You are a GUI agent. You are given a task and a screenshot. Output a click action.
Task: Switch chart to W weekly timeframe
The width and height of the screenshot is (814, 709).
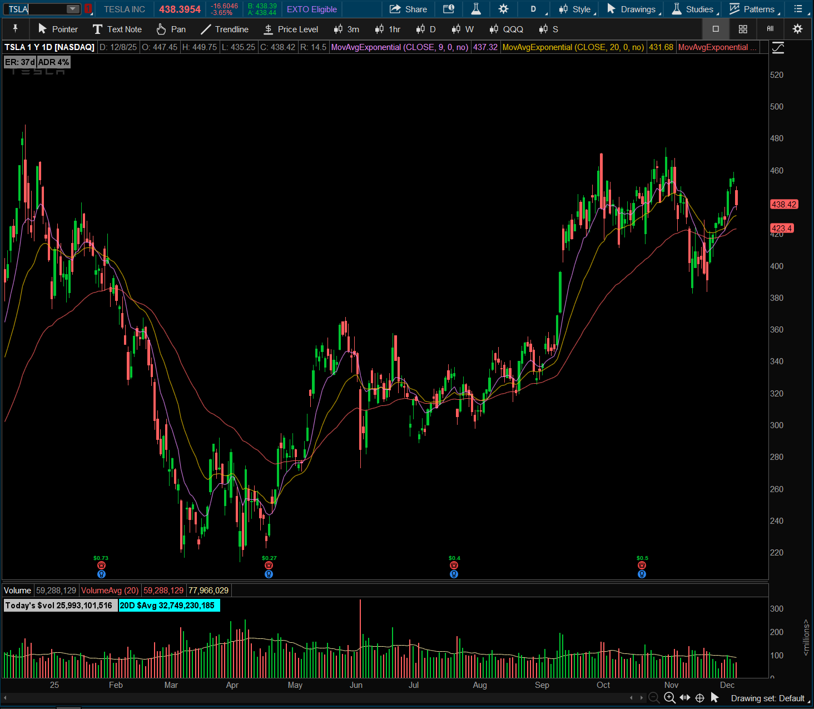(x=463, y=29)
